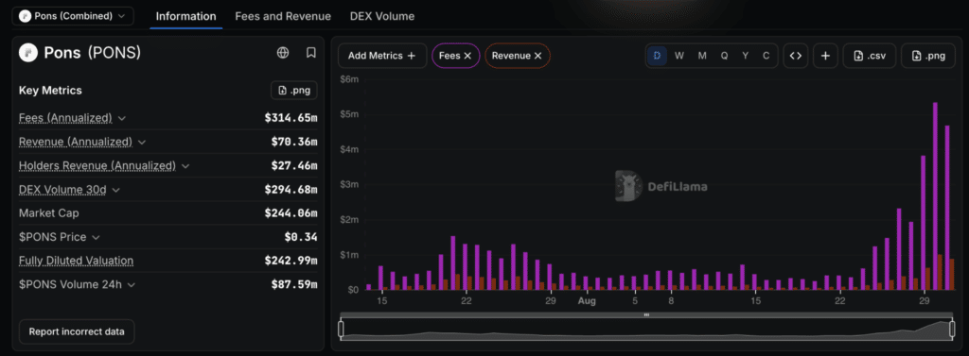Open the Add Metrics menu

click(382, 56)
